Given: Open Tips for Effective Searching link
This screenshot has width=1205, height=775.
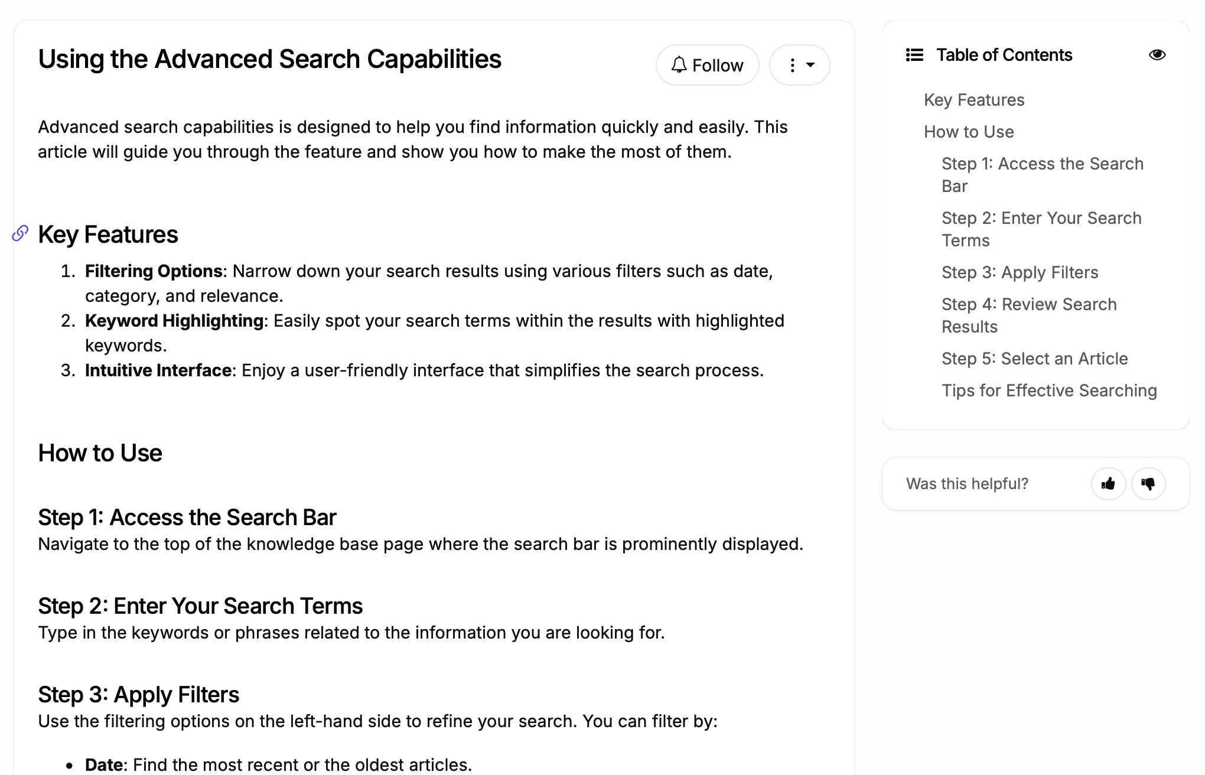Looking at the screenshot, I should point(1048,390).
